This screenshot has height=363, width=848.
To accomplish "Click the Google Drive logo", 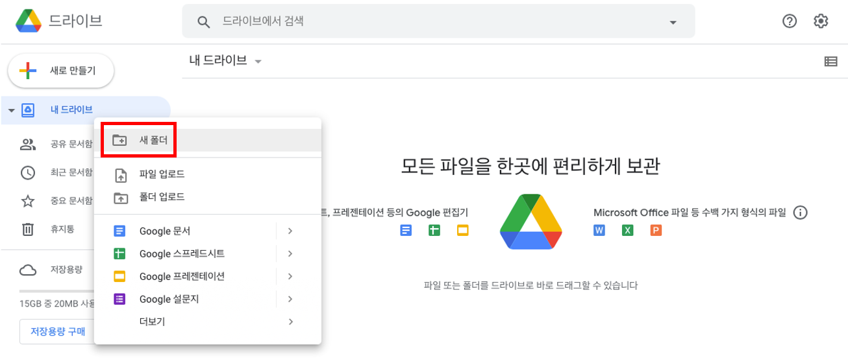I will coord(29,21).
